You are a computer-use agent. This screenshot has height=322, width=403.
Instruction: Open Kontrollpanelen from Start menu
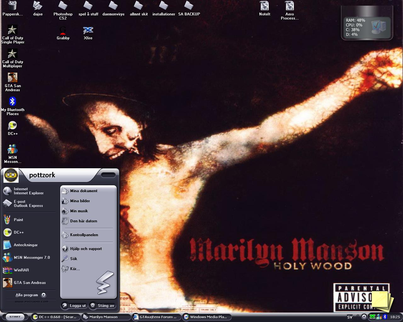pyautogui.click(x=88, y=235)
